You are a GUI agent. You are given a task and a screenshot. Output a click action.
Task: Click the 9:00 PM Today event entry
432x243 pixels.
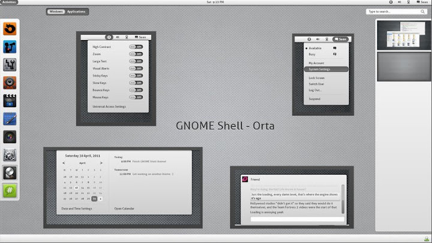[143, 162]
